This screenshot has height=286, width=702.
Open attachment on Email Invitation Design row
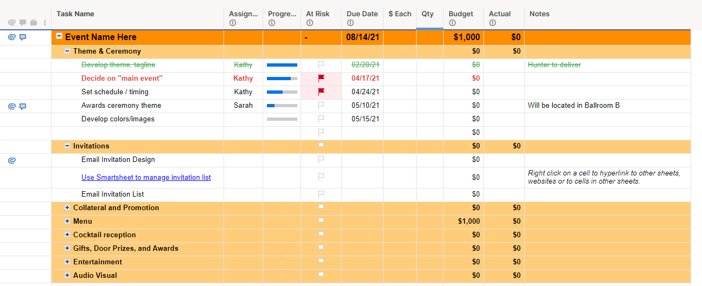(x=12, y=160)
